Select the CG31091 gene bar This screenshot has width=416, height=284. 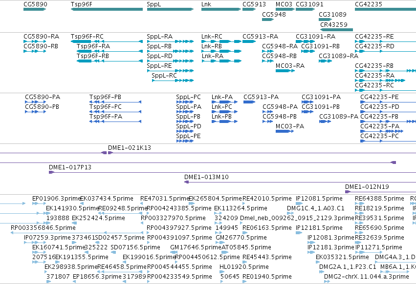306,9
